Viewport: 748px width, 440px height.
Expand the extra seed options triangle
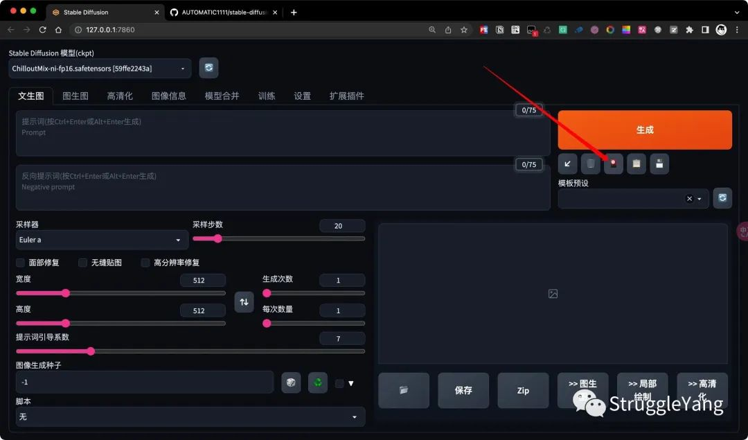(x=351, y=383)
